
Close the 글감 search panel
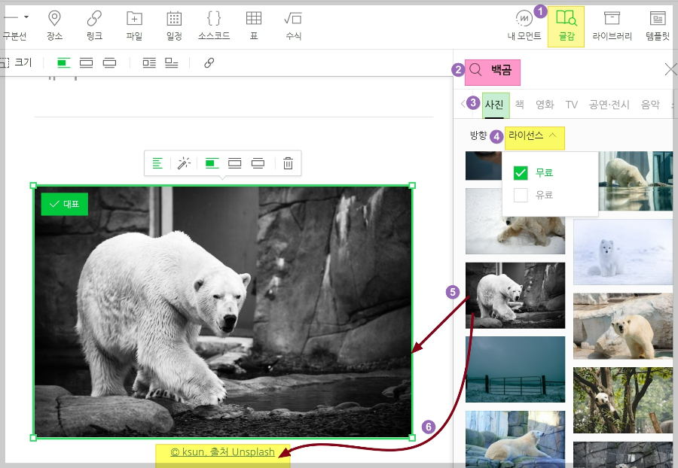coord(670,69)
